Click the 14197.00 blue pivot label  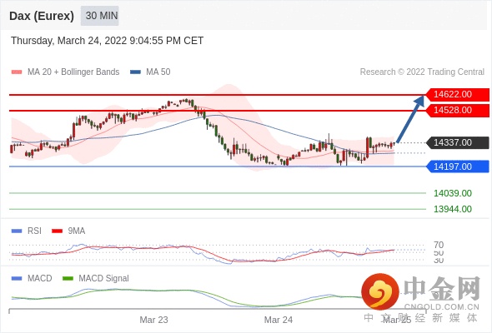(458, 166)
